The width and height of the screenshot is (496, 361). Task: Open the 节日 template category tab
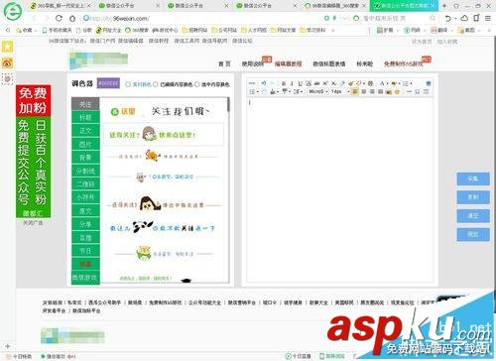coord(85,251)
